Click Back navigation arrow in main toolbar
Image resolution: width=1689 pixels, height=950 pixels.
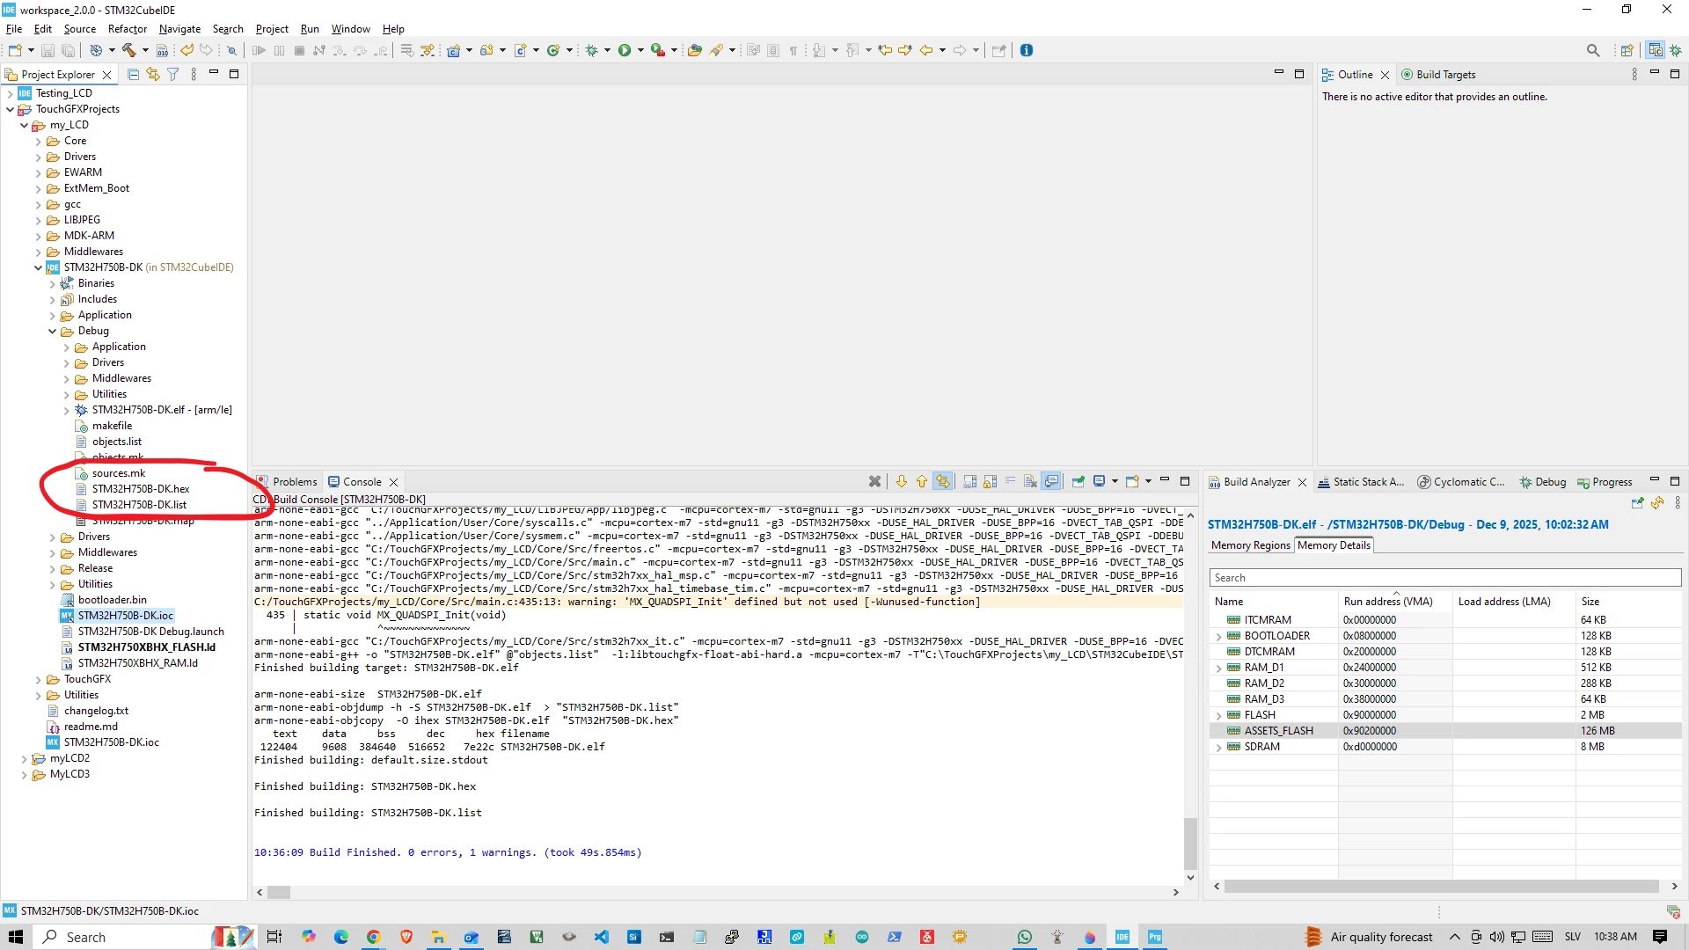[x=926, y=50]
